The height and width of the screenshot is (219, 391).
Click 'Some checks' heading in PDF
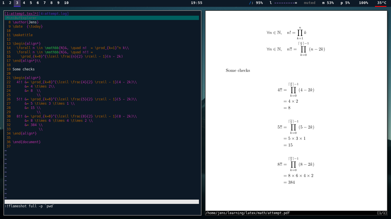[x=238, y=70]
